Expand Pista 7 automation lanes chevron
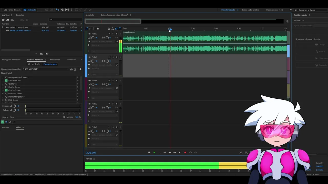 pos(88,75)
